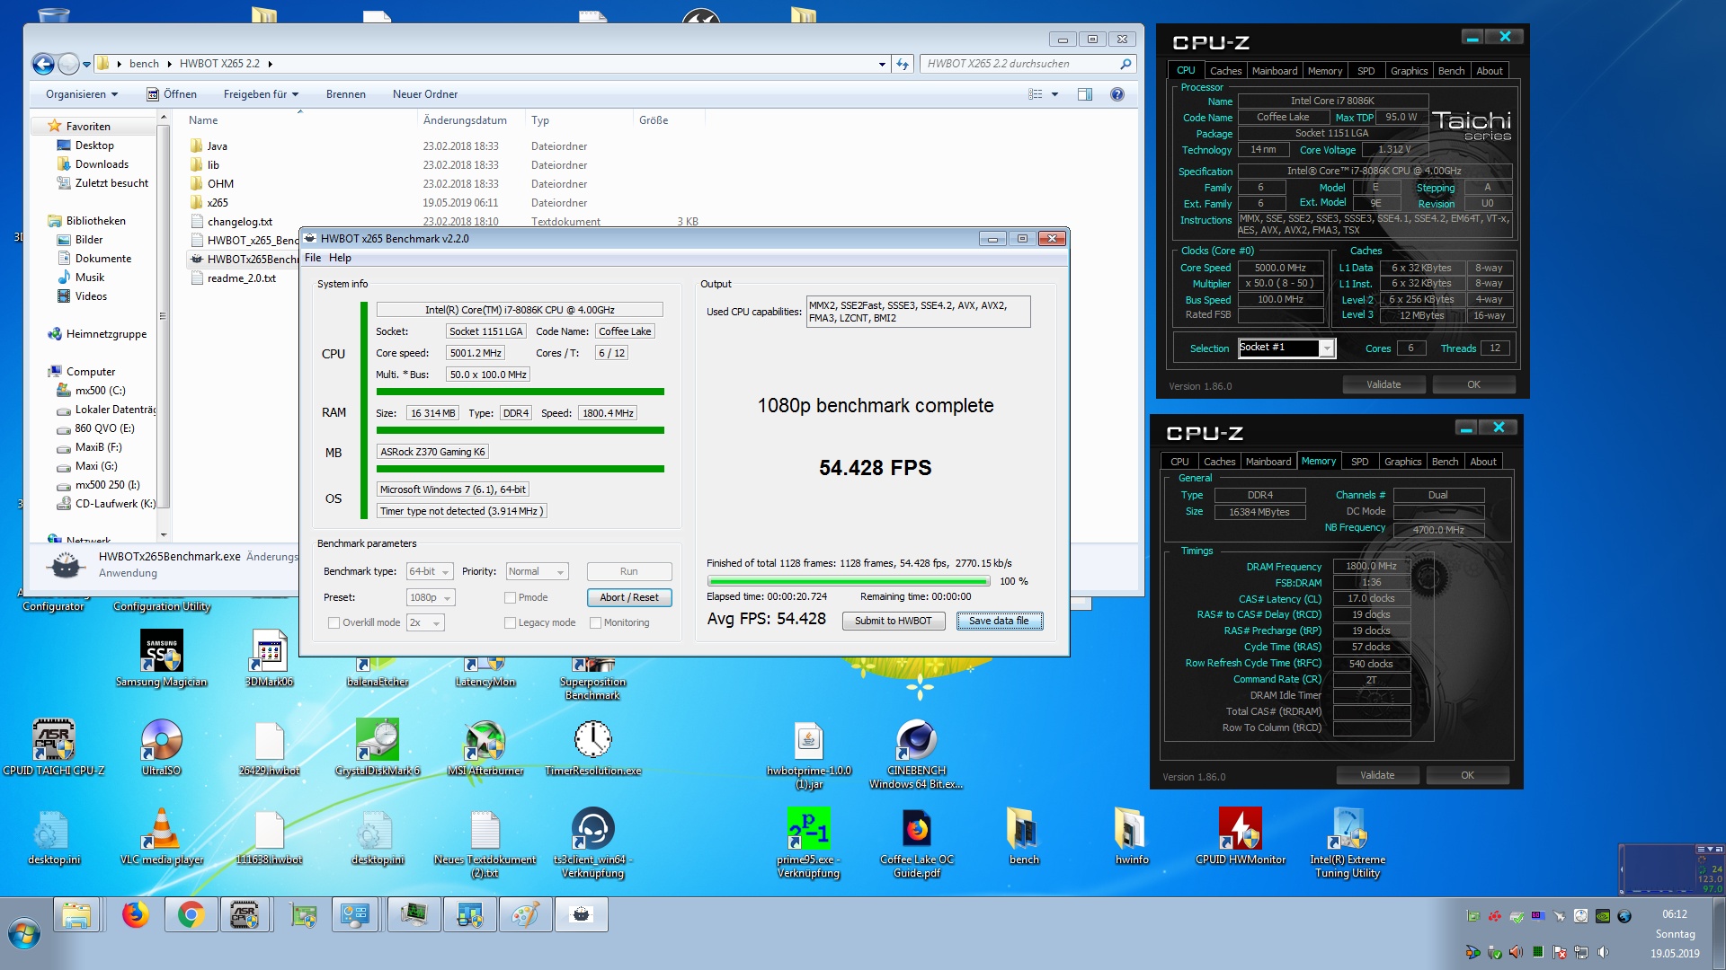
Task: Open the Overkill 2x dropdown
Action: pos(426,622)
